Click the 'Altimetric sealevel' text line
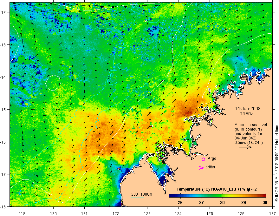The image size is (279, 216). (x=251, y=125)
